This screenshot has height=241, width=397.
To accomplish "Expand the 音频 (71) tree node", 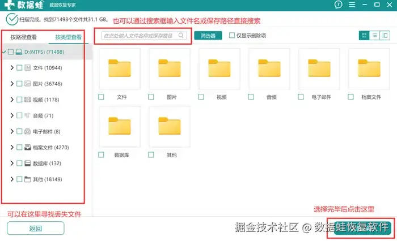I will (x=12, y=115).
